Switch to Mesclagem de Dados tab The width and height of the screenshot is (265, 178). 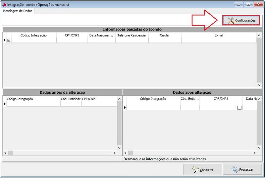(18, 11)
